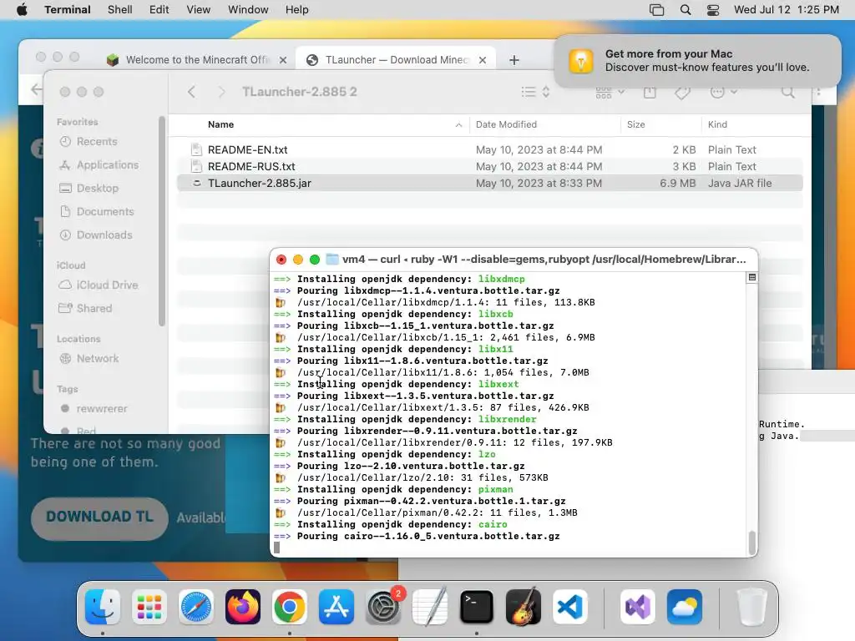This screenshot has width=855, height=641.
Task: Click the Terminal window scrollbar thumb
Action: (752, 543)
